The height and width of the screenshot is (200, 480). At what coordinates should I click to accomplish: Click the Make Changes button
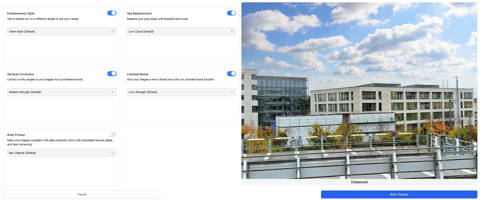[x=399, y=194]
